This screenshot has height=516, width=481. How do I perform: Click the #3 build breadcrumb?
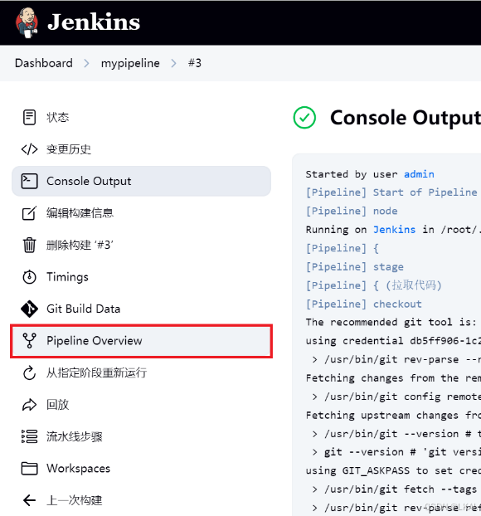(x=195, y=63)
